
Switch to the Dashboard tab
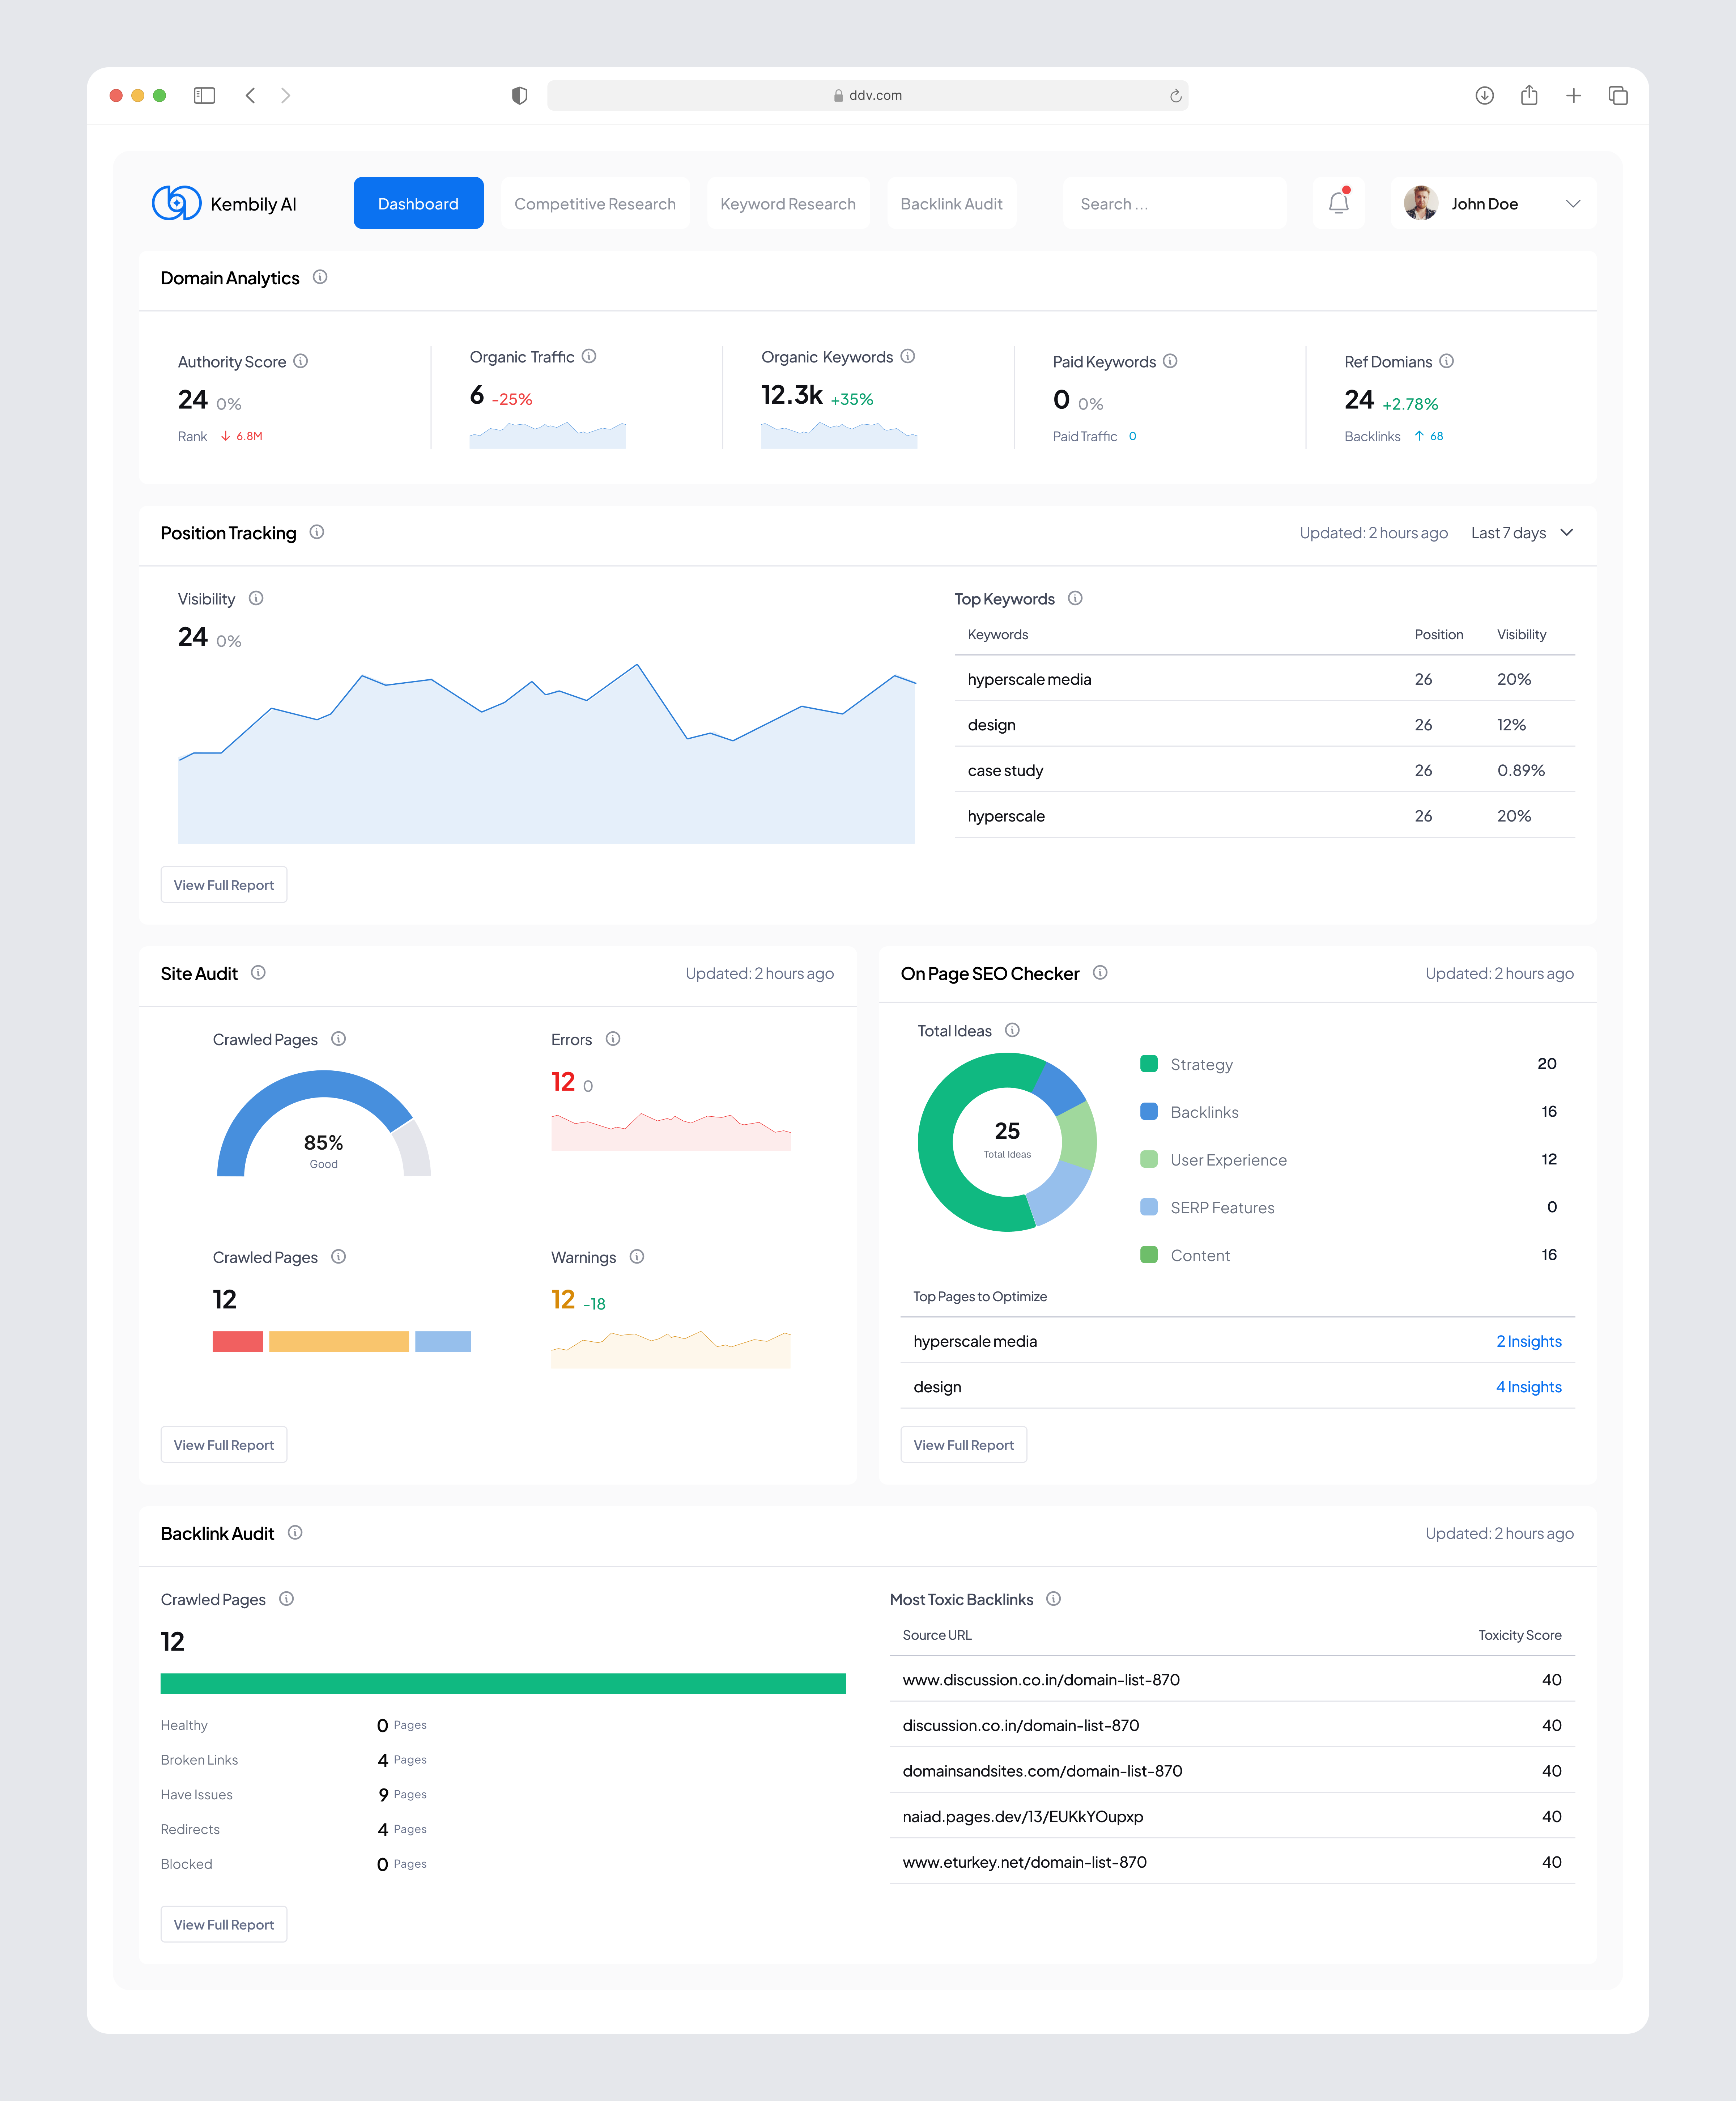(x=418, y=203)
